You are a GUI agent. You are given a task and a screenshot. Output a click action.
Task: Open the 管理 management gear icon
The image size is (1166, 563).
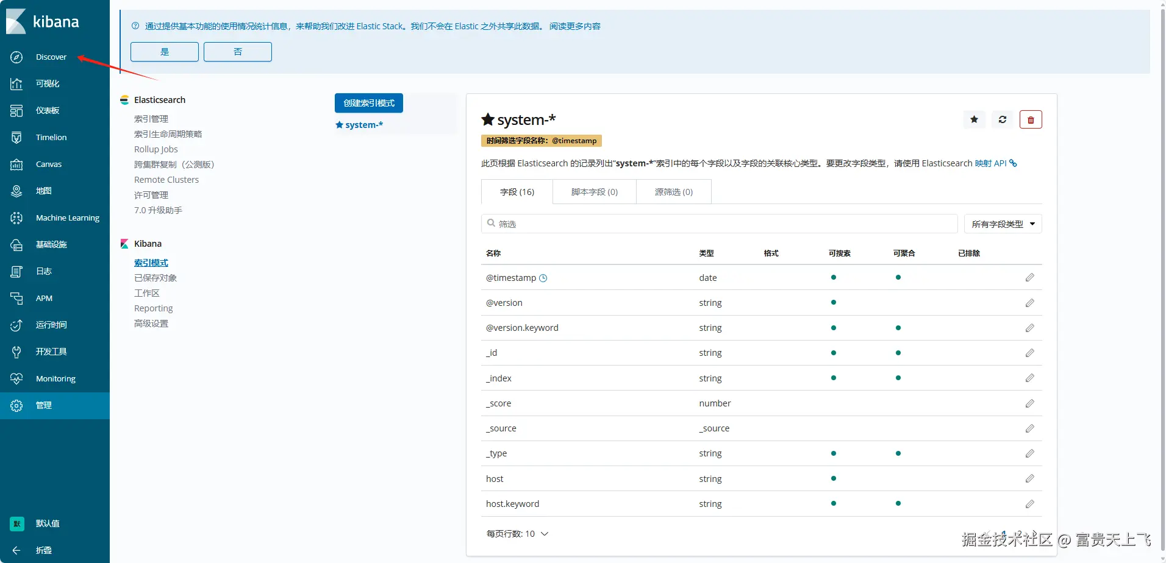coord(16,405)
